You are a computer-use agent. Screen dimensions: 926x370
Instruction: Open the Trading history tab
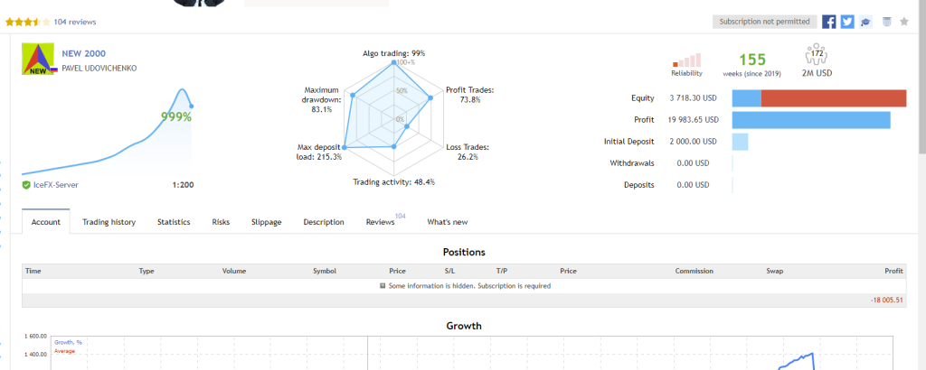[109, 222]
